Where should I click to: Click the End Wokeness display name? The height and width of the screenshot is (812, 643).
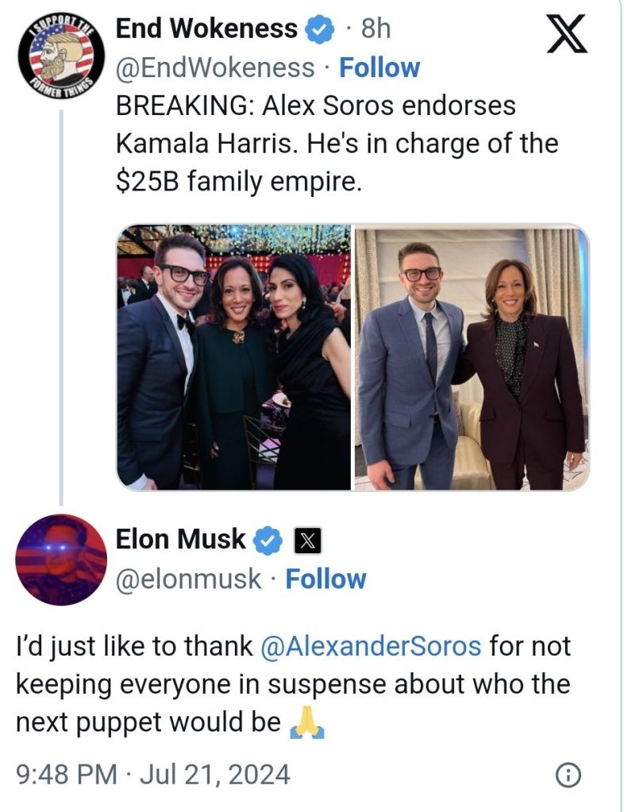coord(206,29)
